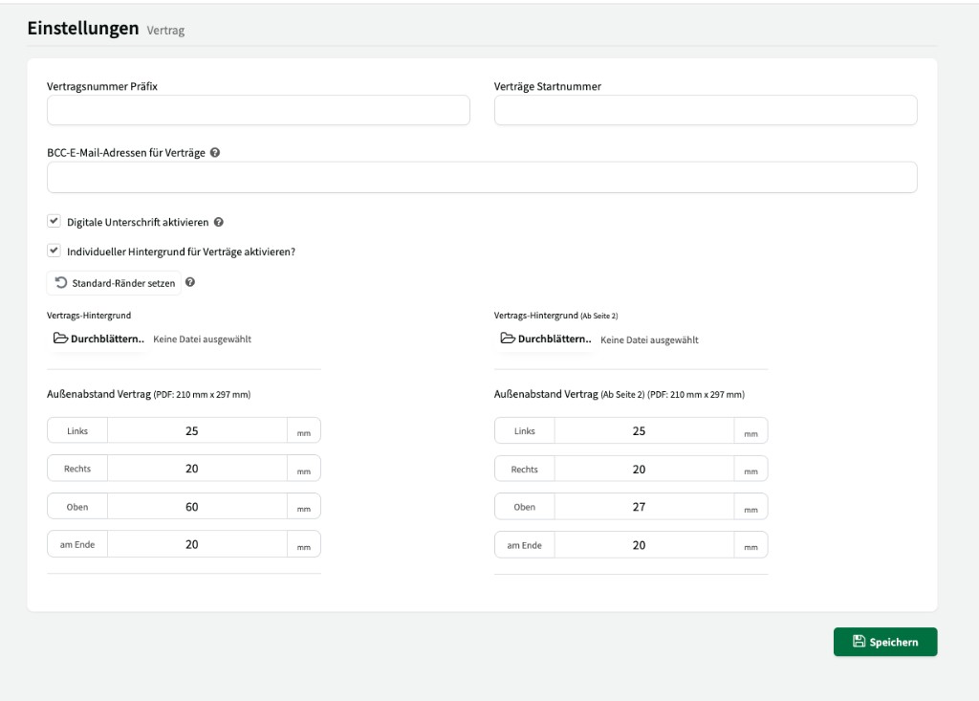Uncheck Individueller Hintergrund für Verträge aktivieren
This screenshot has height=701, width=979.
tap(54, 252)
